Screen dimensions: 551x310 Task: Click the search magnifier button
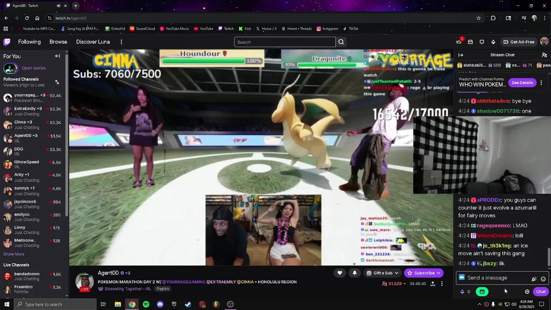[341, 42]
